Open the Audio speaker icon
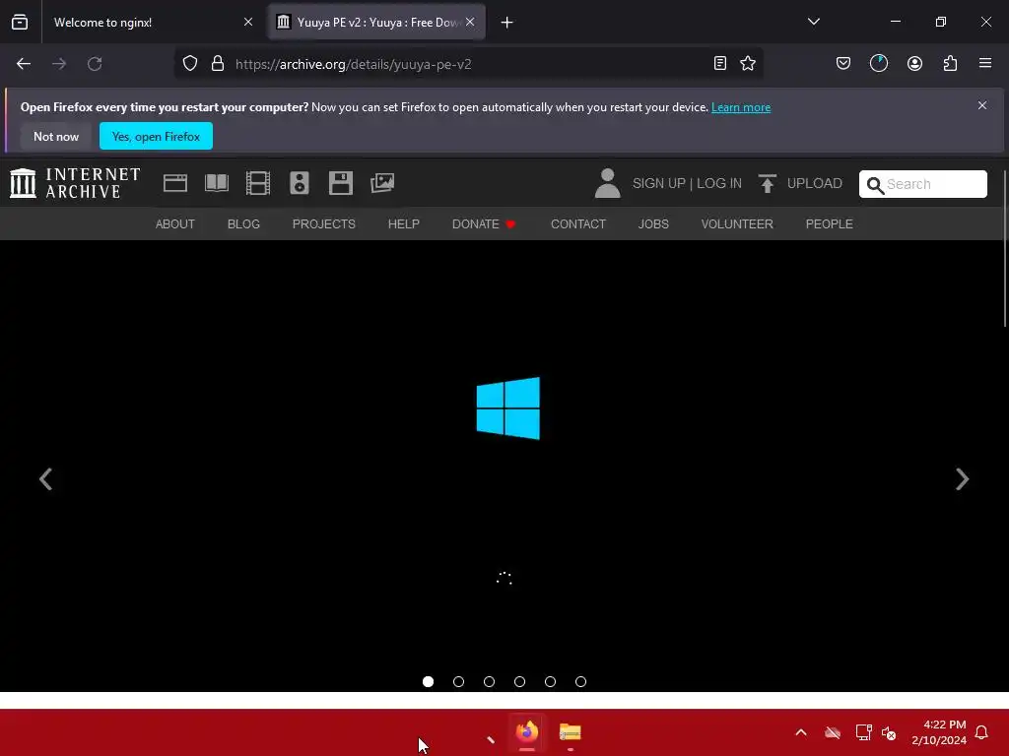The width and height of the screenshot is (1009, 756). click(x=300, y=183)
